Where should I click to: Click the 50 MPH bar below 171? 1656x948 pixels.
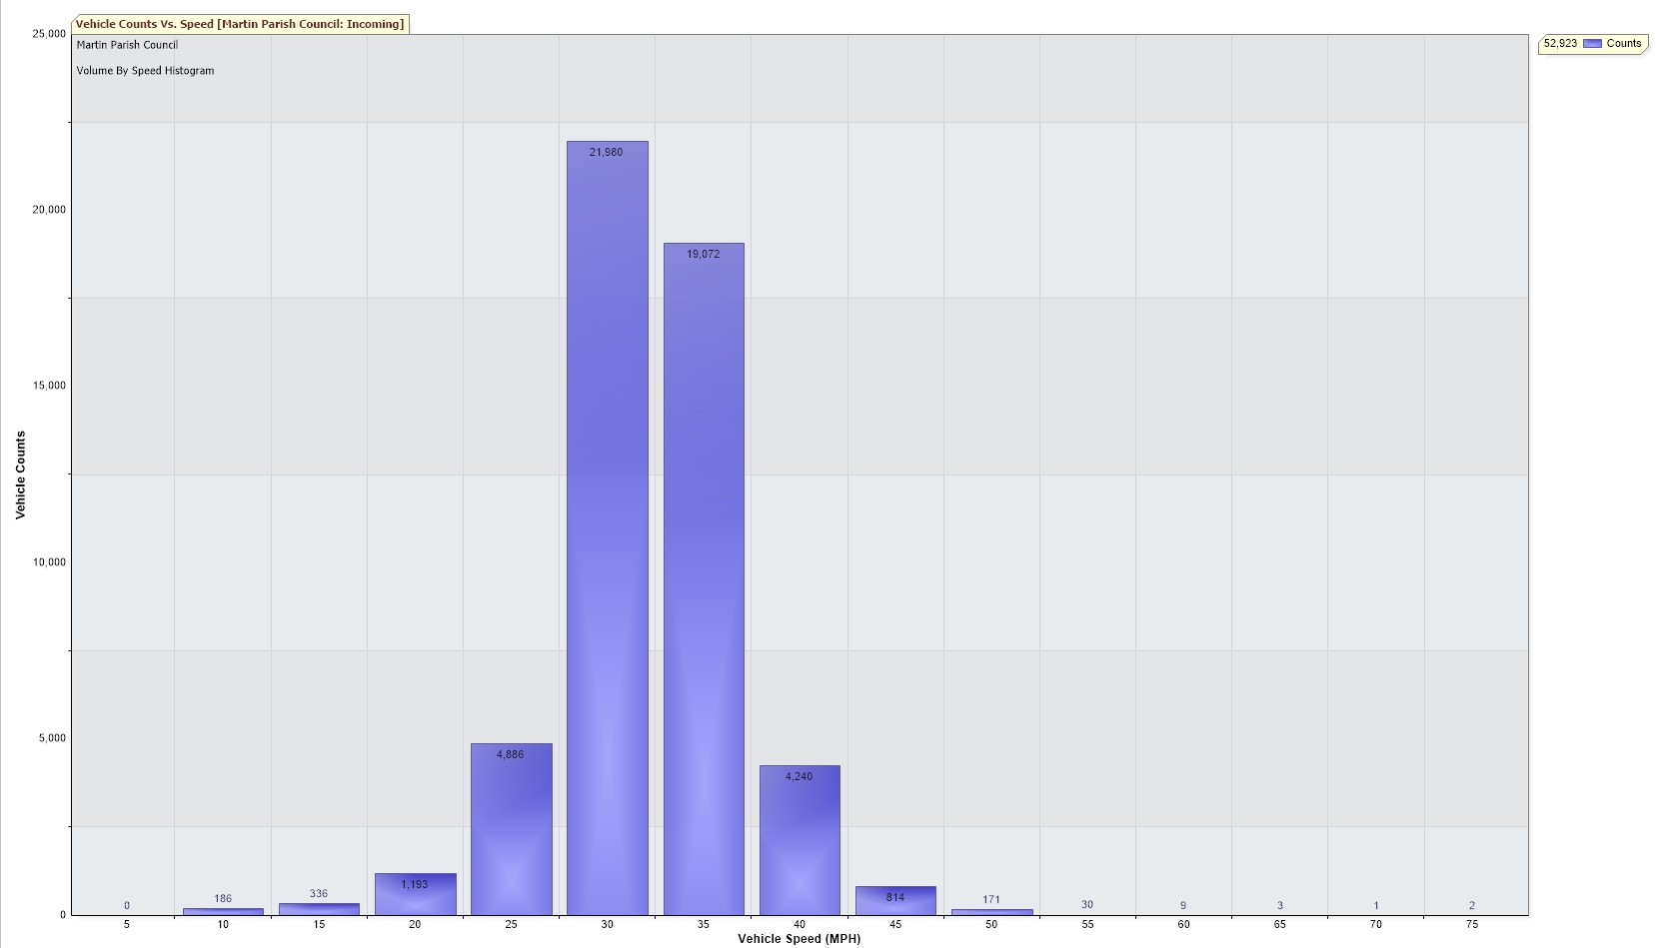(x=991, y=912)
